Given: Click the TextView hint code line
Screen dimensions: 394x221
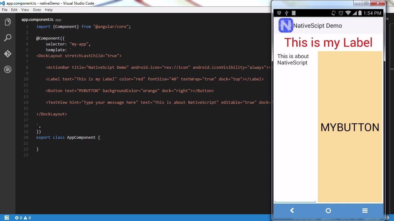Looking at the screenshot, I should point(158,103).
